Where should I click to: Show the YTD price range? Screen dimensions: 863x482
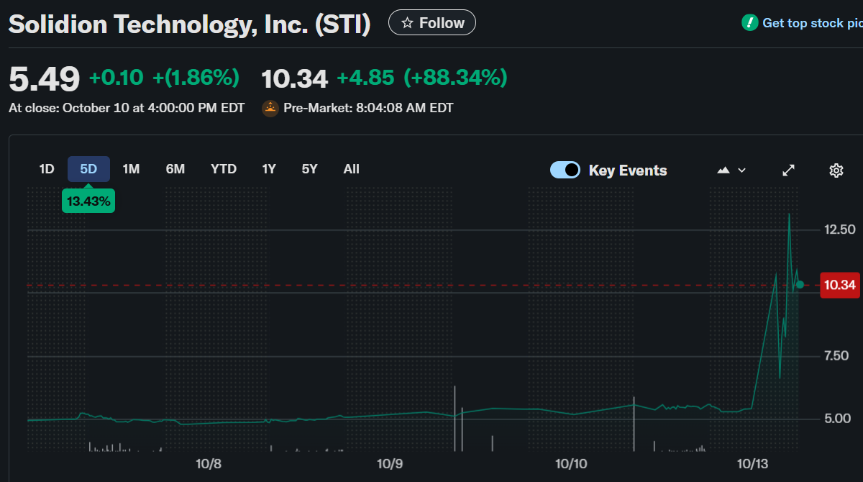224,169
